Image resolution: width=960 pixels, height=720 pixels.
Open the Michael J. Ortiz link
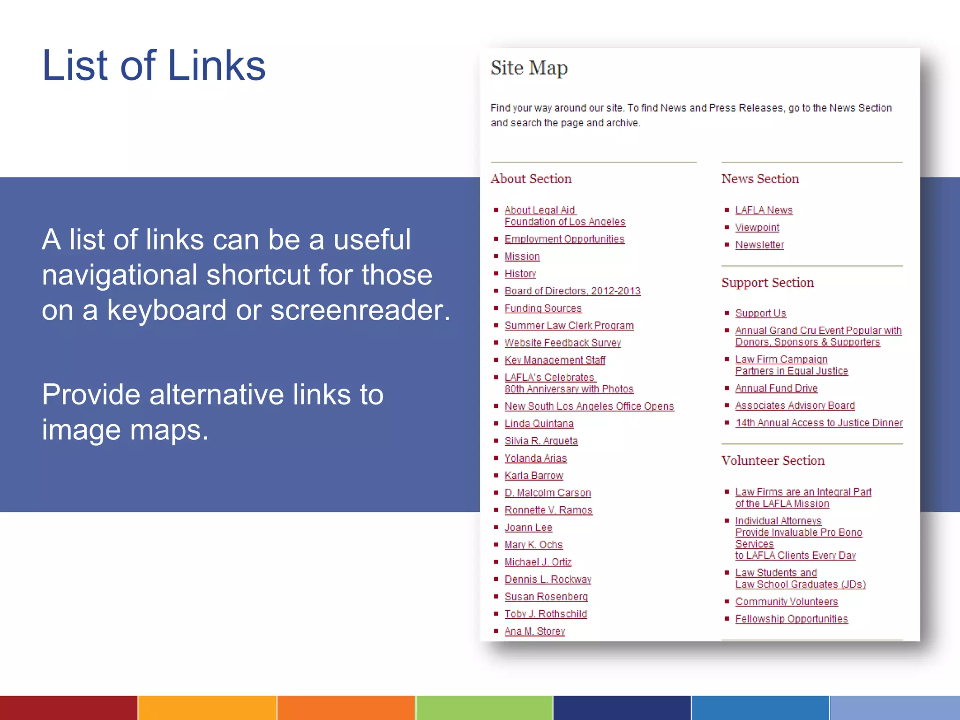538,562
